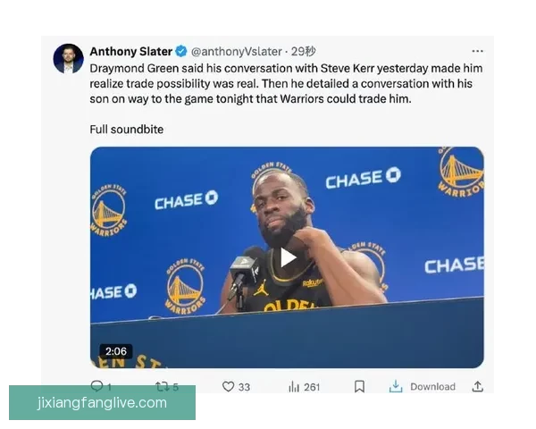This screenshot has width=536, height=429.
Task: Open Anthony Slater's profile avatar
Action: 69,58
